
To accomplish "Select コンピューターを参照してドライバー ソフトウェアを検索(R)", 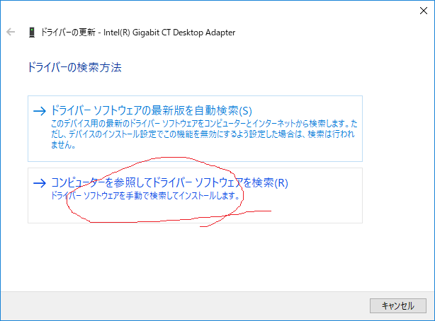I will pyautogui.click(x=169, y=183).
